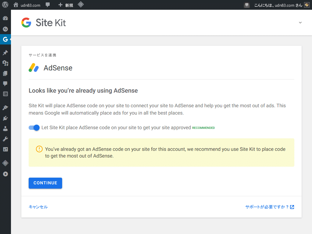Click the RECOMMENDED label
The image size is (312, 234).
203,128
